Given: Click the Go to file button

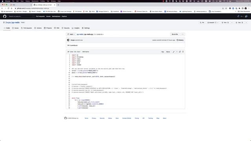Looking at the screenshot, I should pyautogui.click(x=175, y=34).
